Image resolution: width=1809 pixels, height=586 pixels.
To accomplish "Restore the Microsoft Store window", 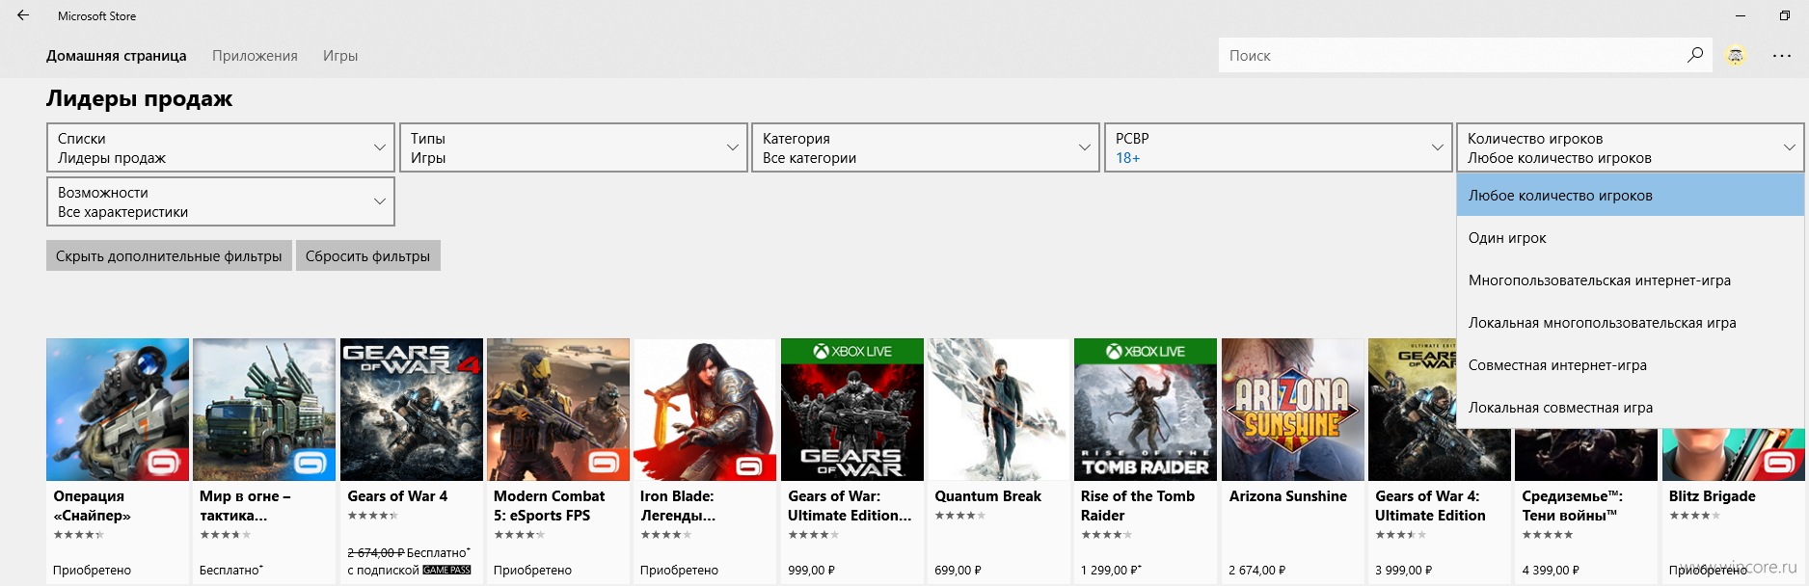I will click(1784, 15).
